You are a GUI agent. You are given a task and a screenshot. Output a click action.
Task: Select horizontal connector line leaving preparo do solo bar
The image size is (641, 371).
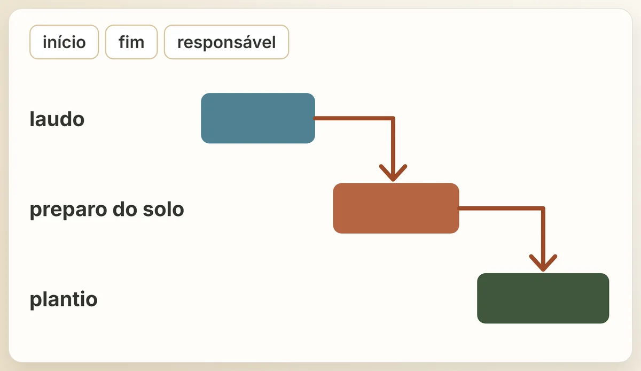click(x=500, y=208)
